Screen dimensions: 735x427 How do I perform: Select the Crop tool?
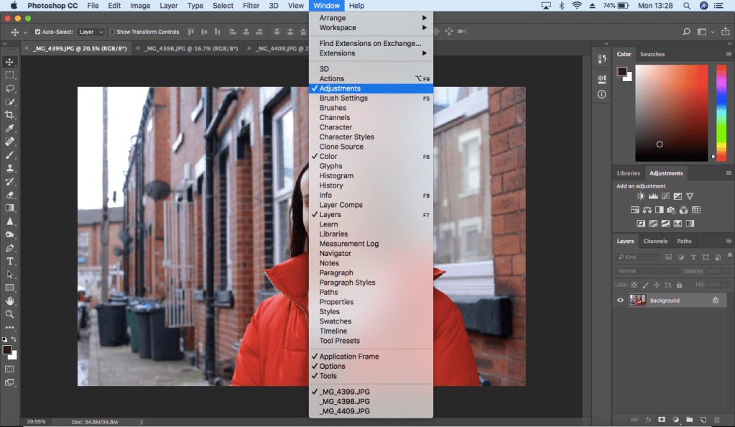tap(10, 115)
